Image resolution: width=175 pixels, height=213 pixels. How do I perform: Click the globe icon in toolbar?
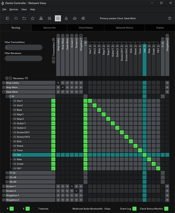83,19
